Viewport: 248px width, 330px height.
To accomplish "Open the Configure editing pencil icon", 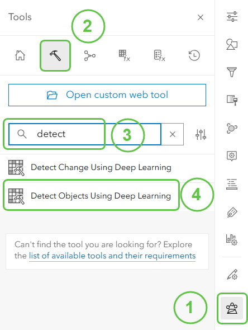I will 232,275.
